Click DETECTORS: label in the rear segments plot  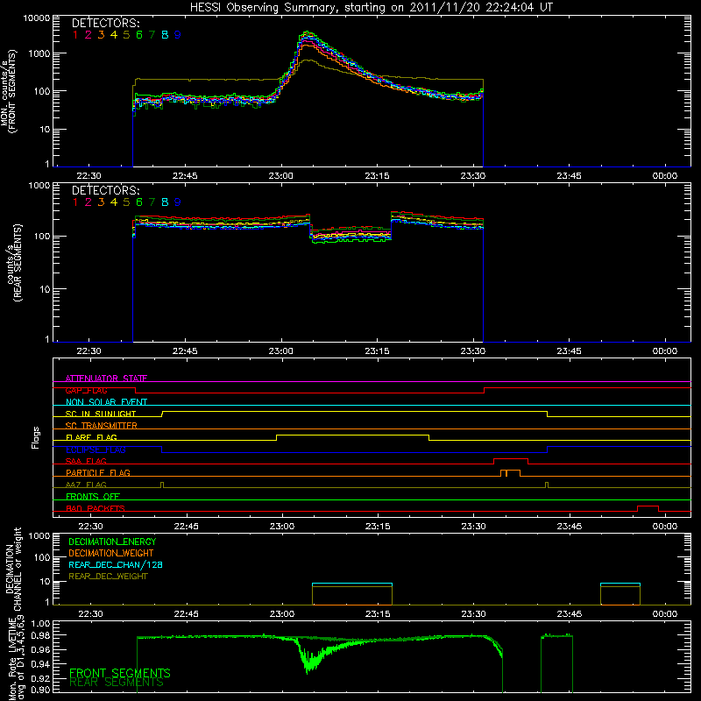coord(105,190)
